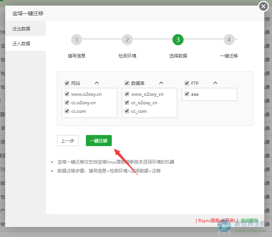The width and height of the screenshot is (272, 237).
Task: Click the 数据库 column header label
Action: pos(138,83)
